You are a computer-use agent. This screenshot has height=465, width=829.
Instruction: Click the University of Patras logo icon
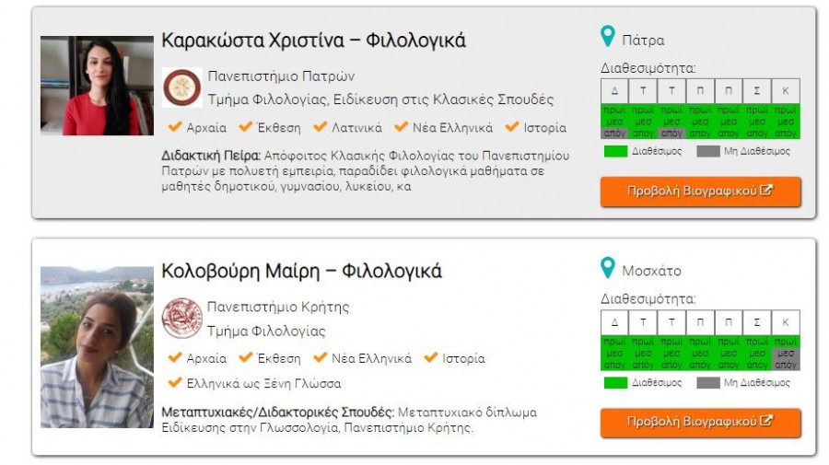[x=181, y=87]
